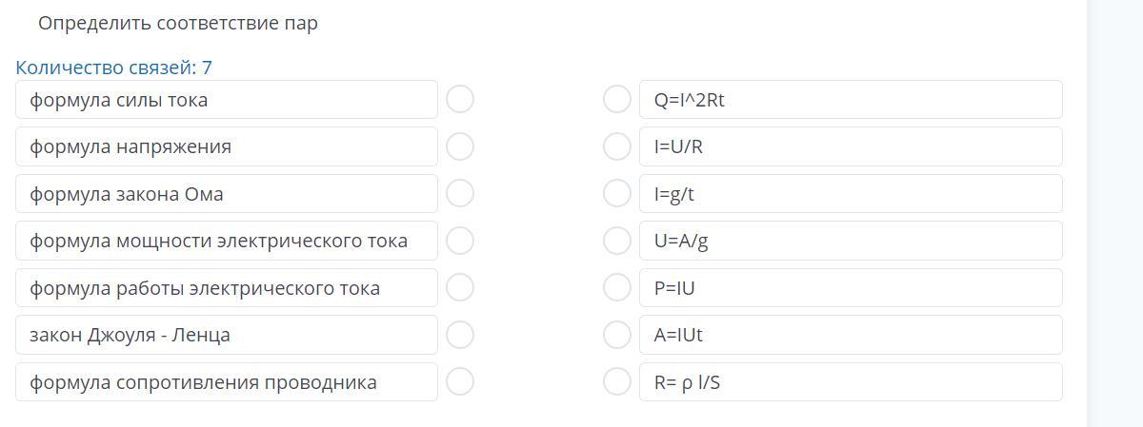This screenshot has height=427, width=1143.
Task: Select the connector circle for 'I=g/t'
Action: pos(617,193)
